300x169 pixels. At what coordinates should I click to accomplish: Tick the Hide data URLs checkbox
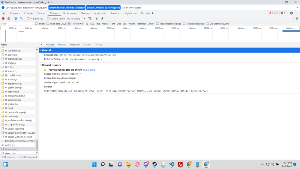click(x=48, y=24)
